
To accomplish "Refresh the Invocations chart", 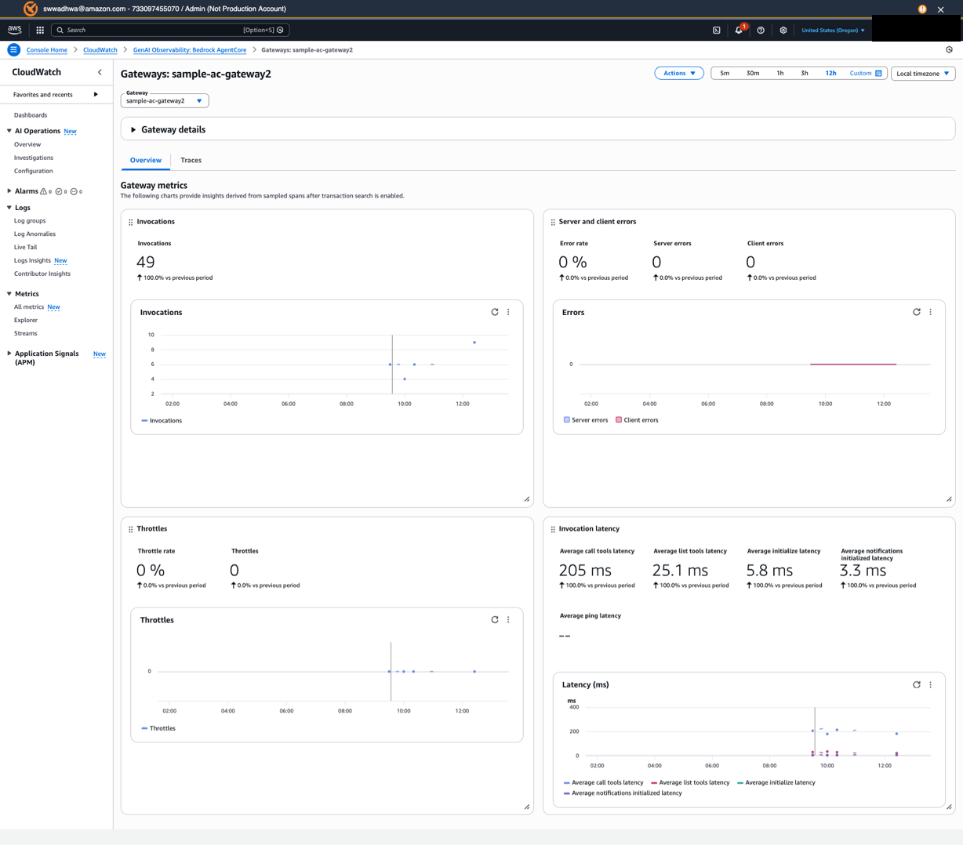I will [495, 312].
